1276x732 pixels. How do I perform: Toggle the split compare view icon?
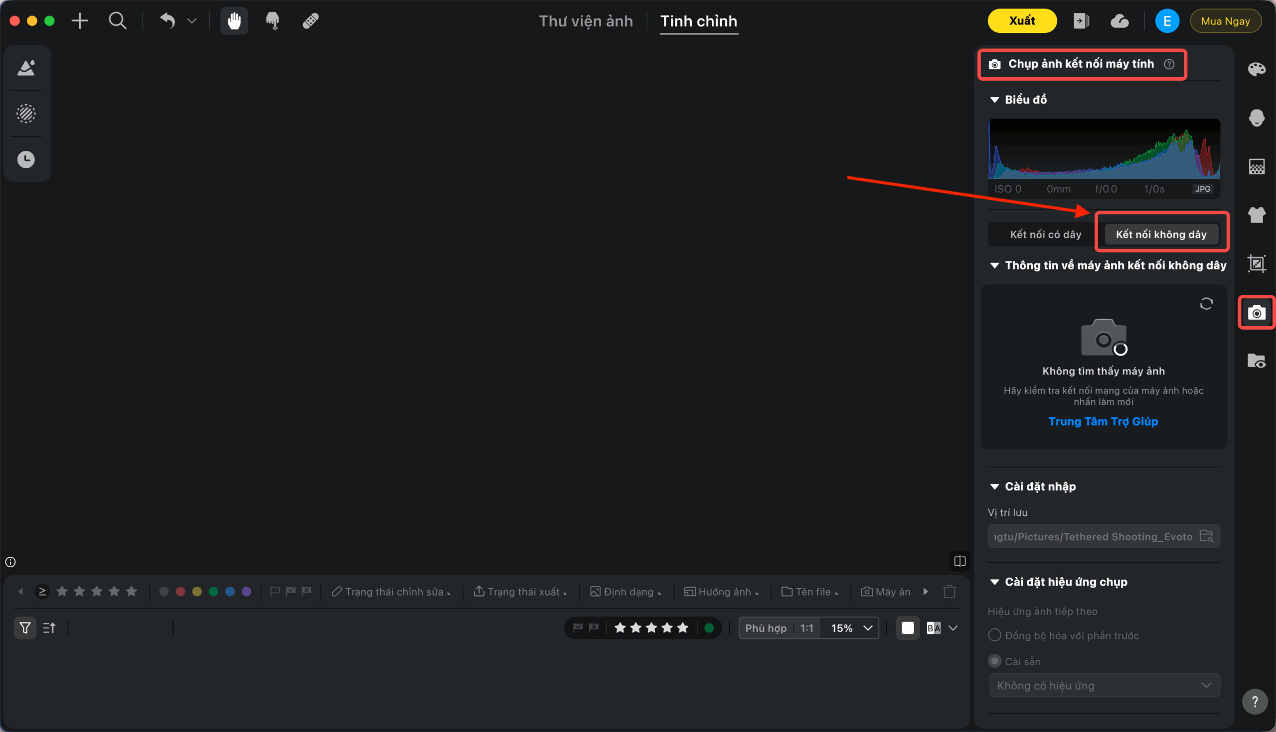[x=959, y=561]
